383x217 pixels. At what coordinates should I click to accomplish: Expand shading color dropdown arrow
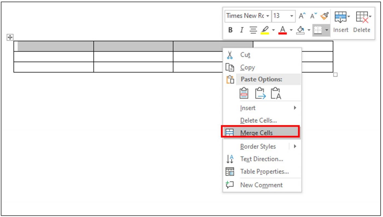309,30
